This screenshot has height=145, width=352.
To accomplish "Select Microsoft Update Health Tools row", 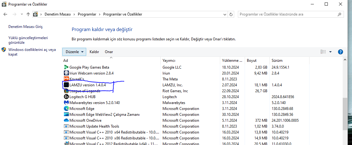I will tap(186, 126).
